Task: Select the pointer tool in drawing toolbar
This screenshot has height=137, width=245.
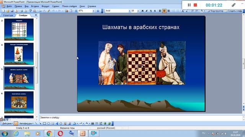Action: [x=16, y=123]
